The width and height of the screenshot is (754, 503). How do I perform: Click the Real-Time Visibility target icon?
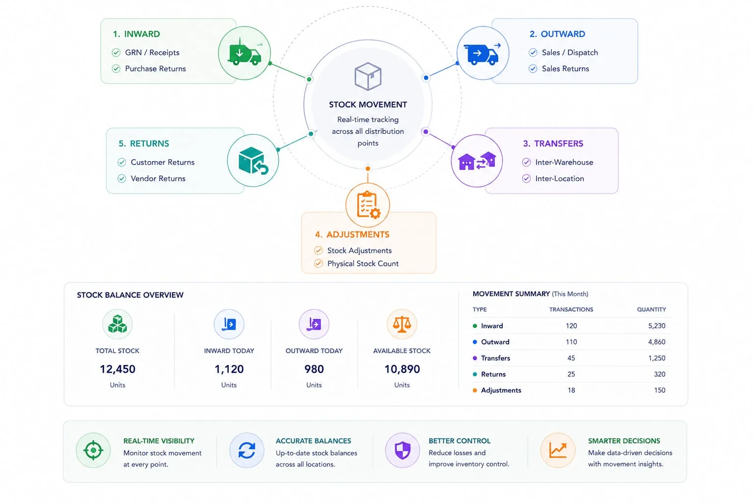pos(93,450)
